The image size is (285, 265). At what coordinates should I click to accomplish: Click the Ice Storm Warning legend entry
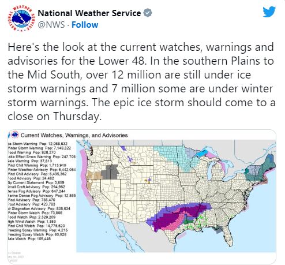[x=37, y=144]
